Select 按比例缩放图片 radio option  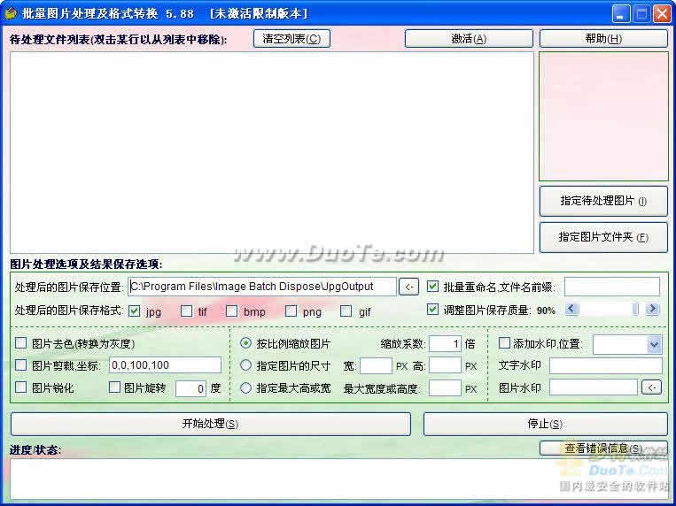245,342
